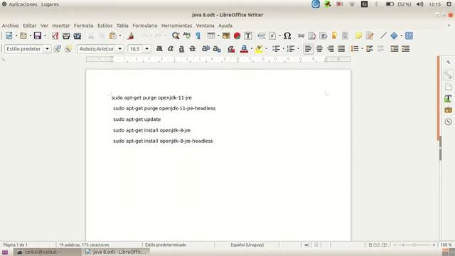The image size is (455, 256).
Task: Open Find and Replace magnifier icon
Action: 176,36
